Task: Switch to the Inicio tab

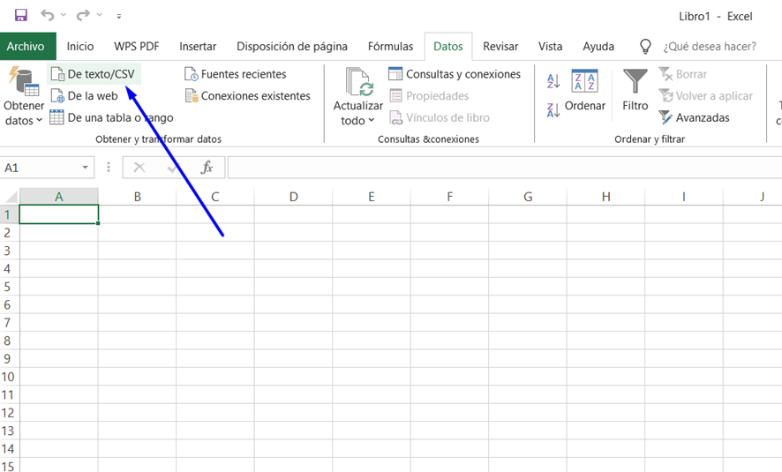Action: pyautogui.click(x=80, y=47)
